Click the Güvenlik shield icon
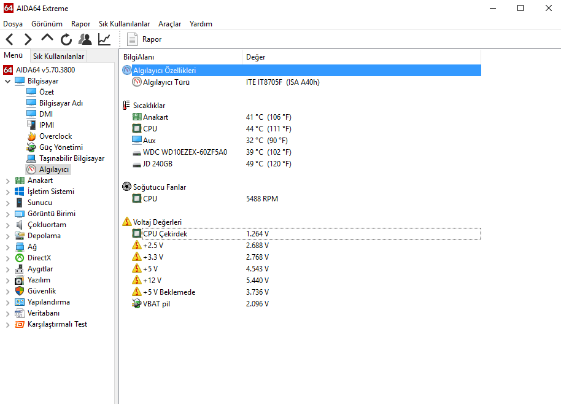 coord(19,291)
